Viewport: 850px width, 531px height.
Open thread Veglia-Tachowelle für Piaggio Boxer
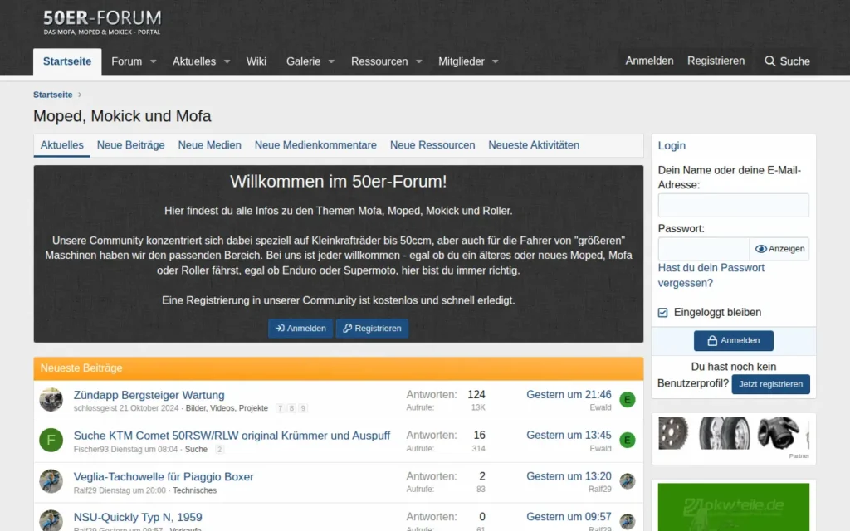164,477
